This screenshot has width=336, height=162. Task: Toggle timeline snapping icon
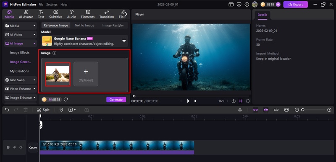pos(266,110)
